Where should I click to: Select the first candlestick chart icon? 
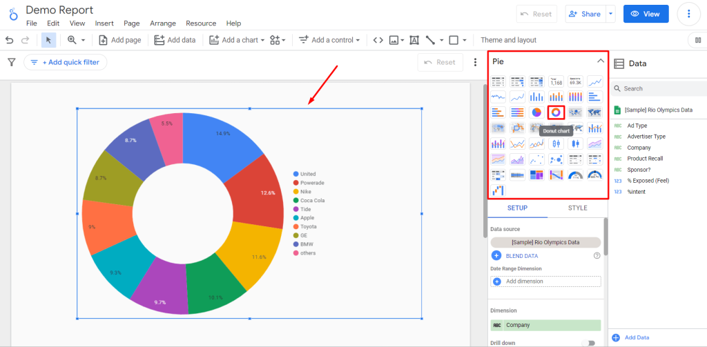click(x=556, y=143)
